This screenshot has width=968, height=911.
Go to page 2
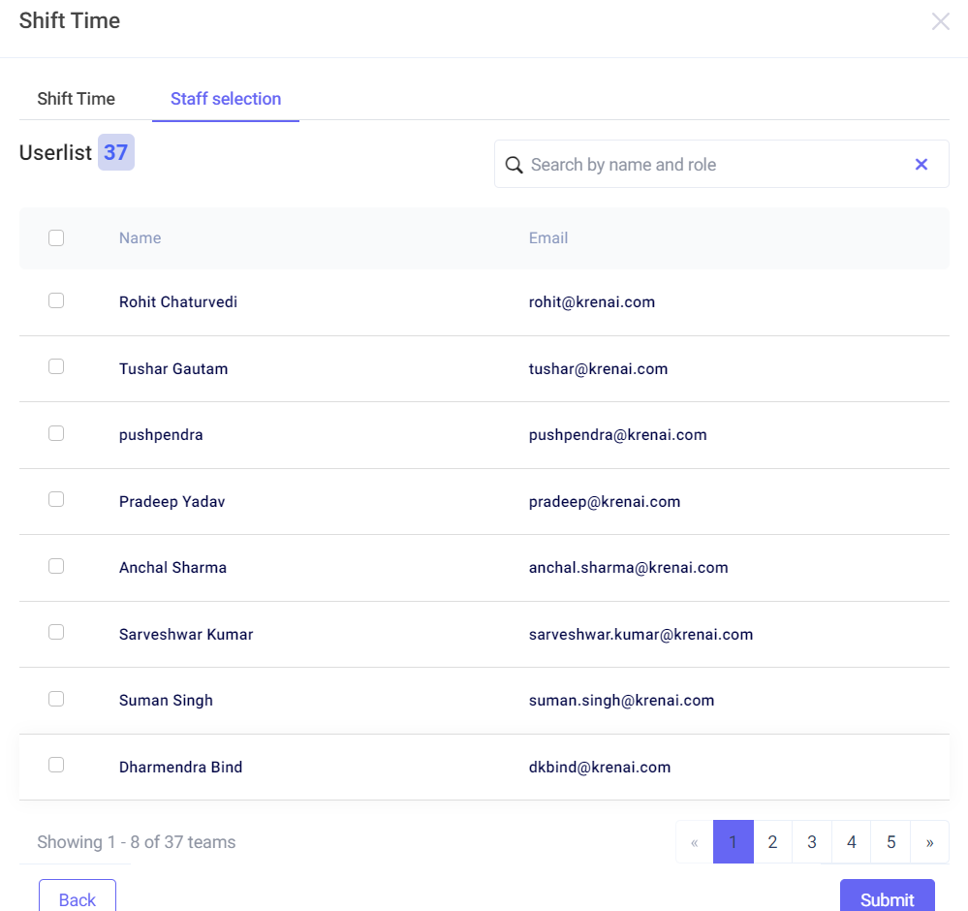pyautogui.click(x=772, y=842)
